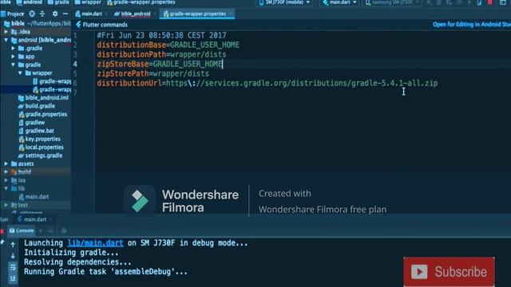Screen dimensions: 511x287
Task: Expand the .idea folder arrow
Action: (6, 32)
